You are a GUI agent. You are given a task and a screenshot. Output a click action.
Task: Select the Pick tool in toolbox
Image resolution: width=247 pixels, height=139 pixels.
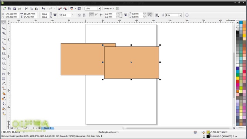point(3,23)
